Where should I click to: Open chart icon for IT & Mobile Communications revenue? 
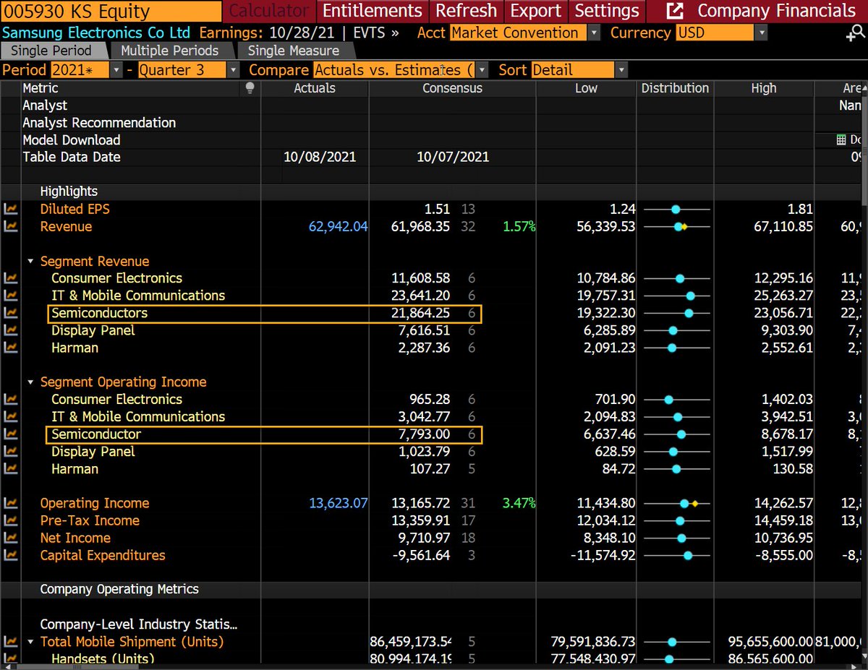point(10,296)
